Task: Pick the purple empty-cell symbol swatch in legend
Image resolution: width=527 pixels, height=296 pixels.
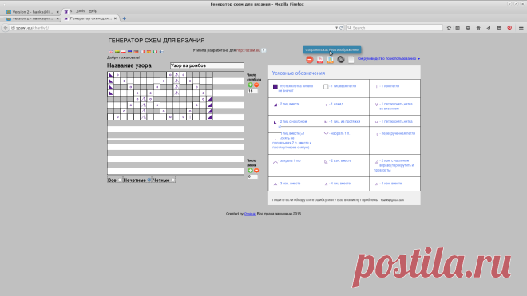Action: 275,87
